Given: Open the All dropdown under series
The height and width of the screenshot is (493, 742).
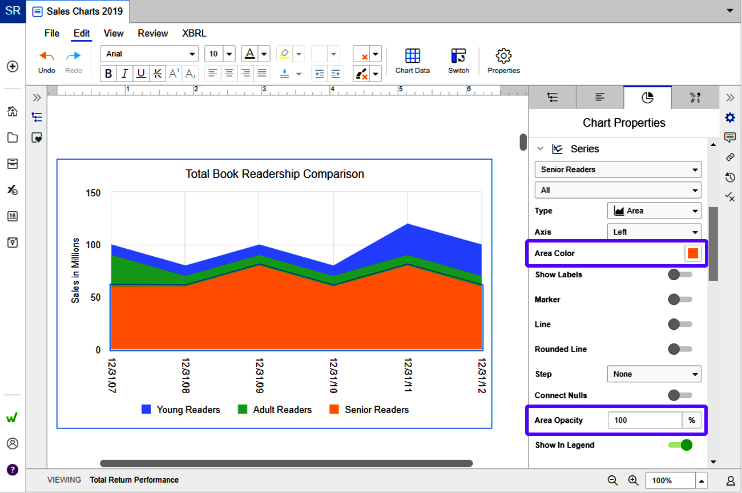Looking at the screenshot, I should (x=618, y=190).
